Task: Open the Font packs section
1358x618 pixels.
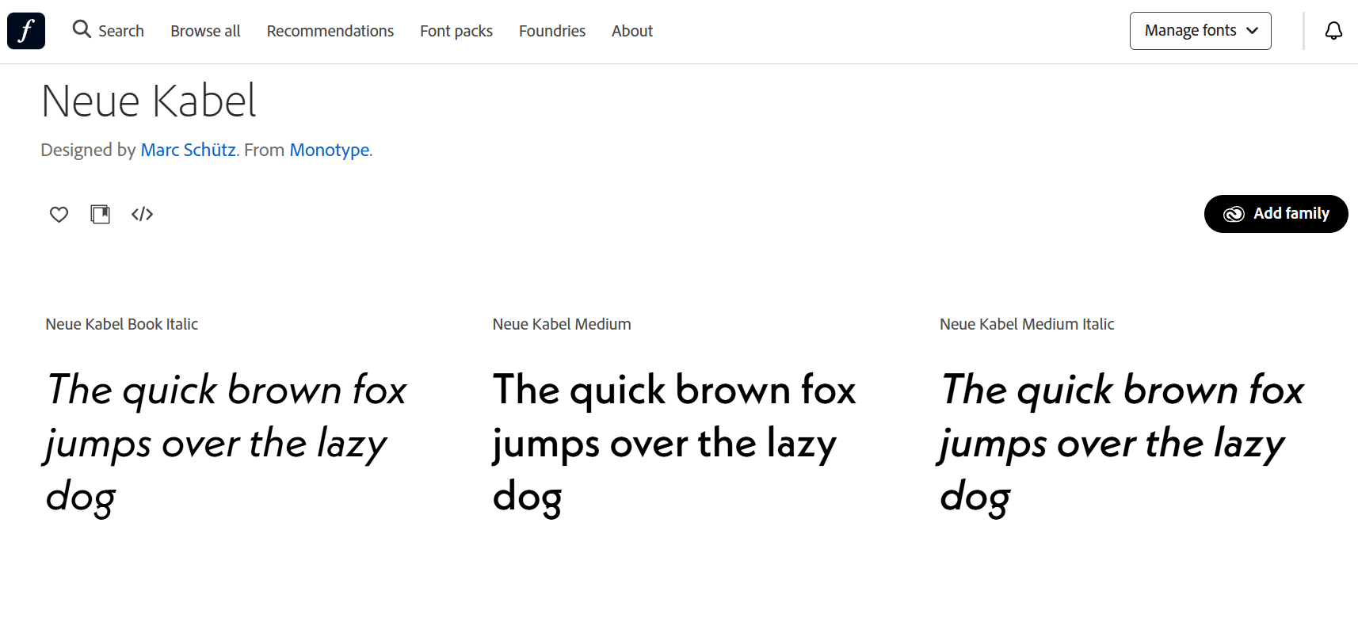Action: (x=456, y=31)
